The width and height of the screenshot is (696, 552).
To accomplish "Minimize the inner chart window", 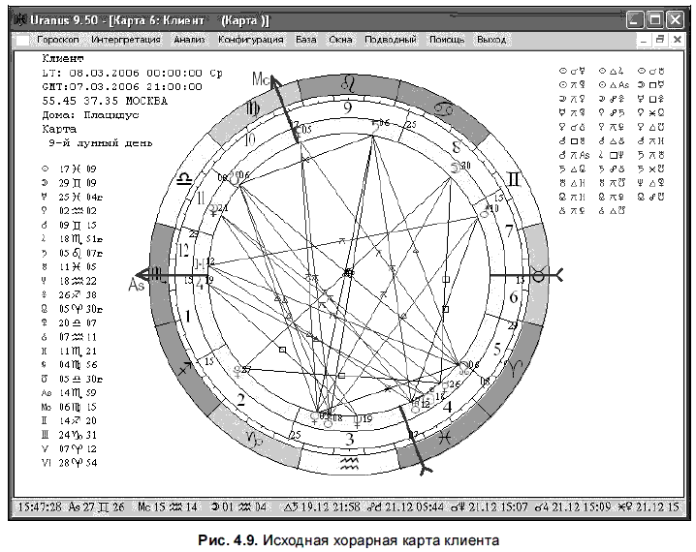I will [644, 40].
